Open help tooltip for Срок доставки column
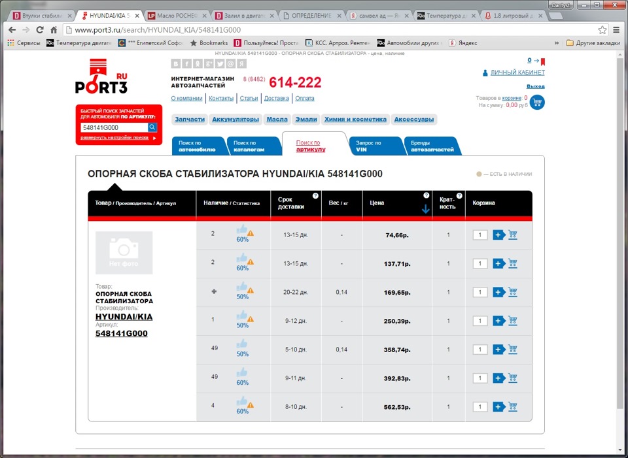628x458 pixels. 315,196
